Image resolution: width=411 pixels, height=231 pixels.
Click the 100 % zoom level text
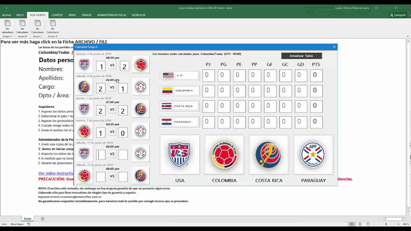point(405,224)
